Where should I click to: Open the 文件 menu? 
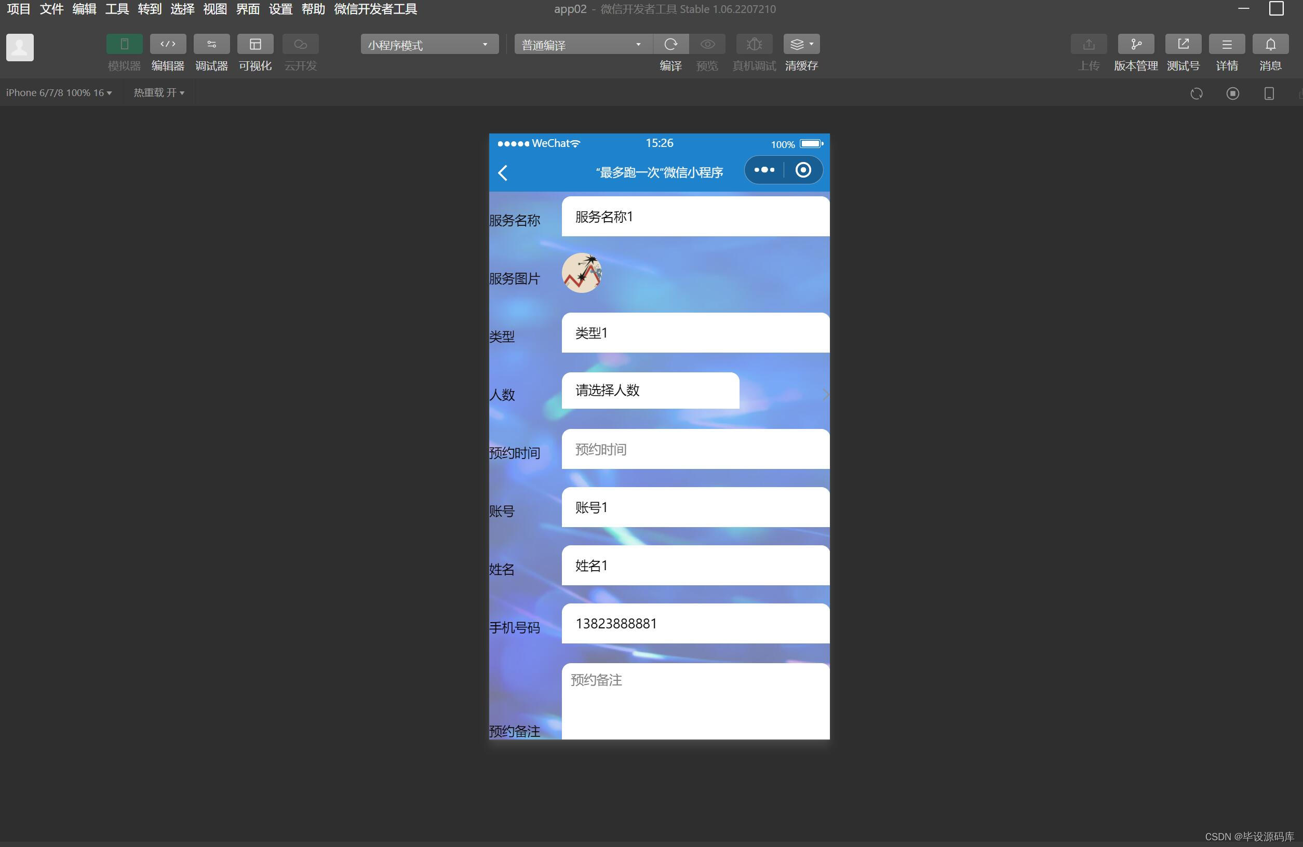51,9
